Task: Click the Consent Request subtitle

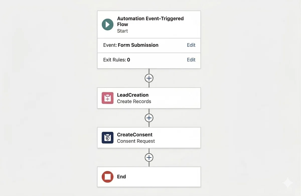Action: click(x=136, y=141)
